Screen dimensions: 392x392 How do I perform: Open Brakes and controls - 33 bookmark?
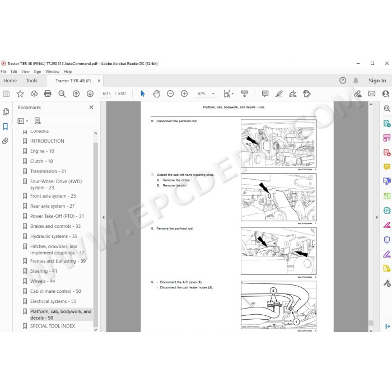click(55, 226)
